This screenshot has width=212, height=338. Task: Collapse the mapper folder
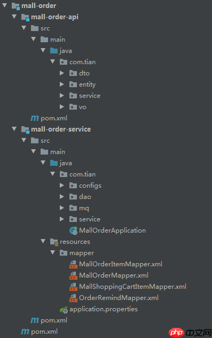pos(53,252)
